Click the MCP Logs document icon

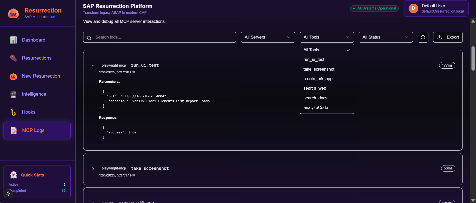[x=14, y=130]
